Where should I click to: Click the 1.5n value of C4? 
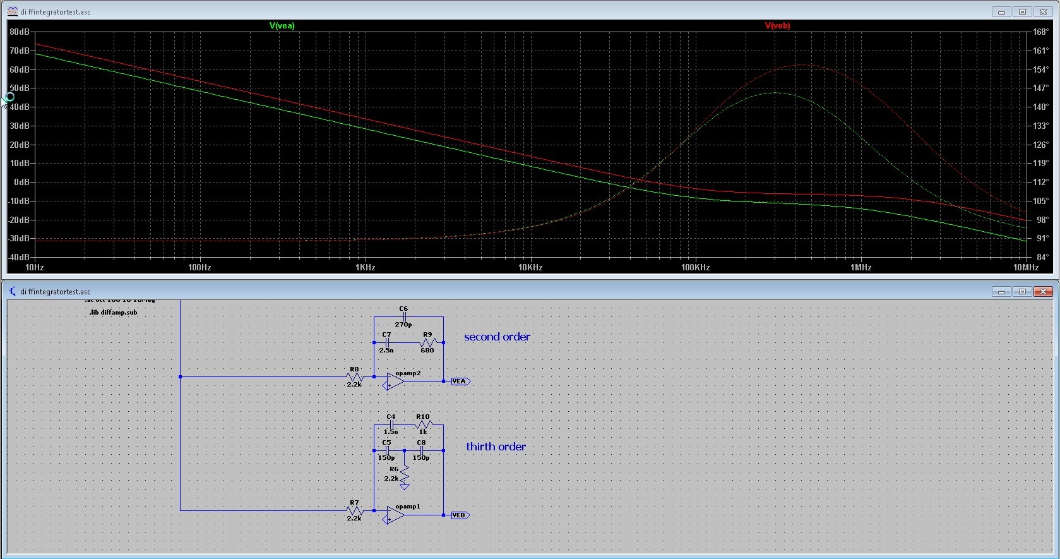tap(391, 432)
